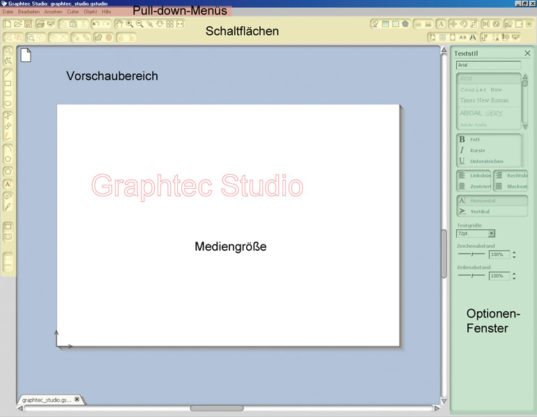The height and width of the screenshot is (417, 537).
Task: Click the Zoom out magnifier icon
Action: click(139, 24)
